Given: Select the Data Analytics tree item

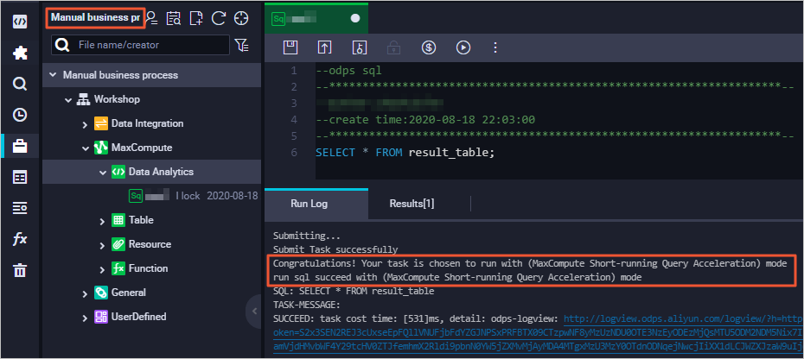Looking at the screenshot, I should click(x=151, y=172).
